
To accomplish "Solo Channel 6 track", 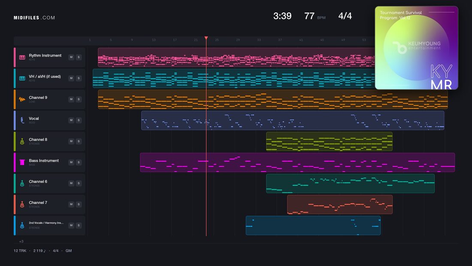I will (x=79, y=183).
